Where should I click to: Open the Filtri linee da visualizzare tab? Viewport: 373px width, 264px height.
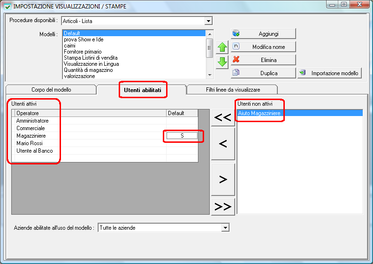pos(233,90)
